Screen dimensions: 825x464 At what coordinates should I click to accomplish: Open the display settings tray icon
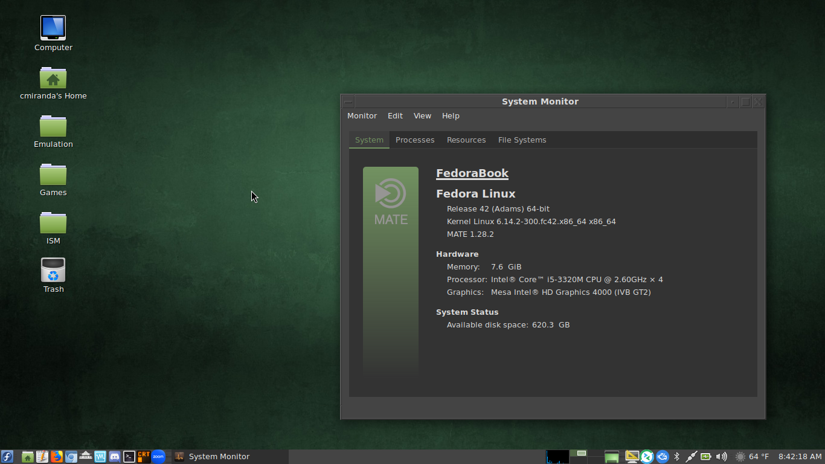(632, 457)
